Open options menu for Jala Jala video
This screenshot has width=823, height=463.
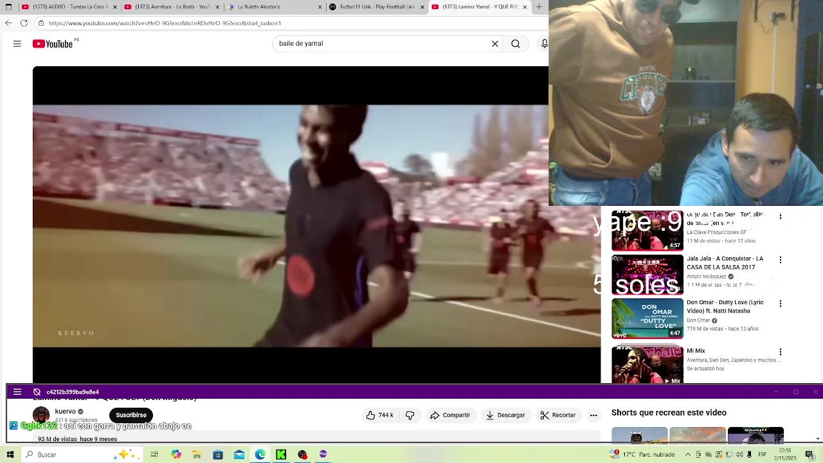coord(781,260)
